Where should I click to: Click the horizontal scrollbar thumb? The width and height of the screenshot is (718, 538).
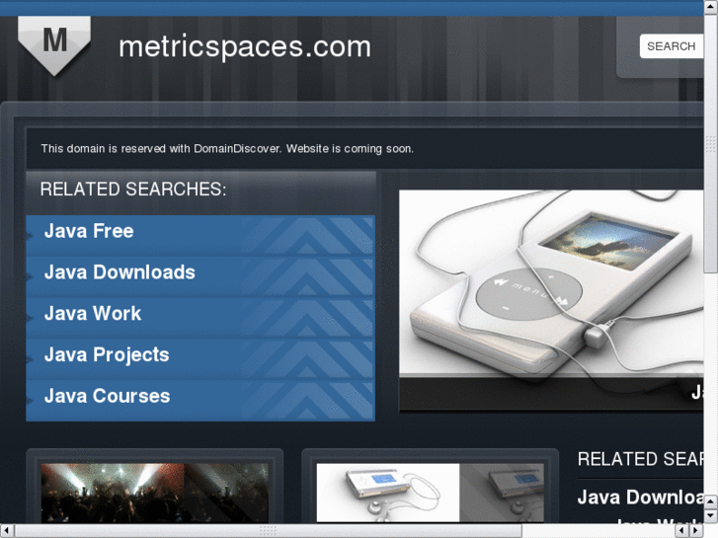coord(268,531)
